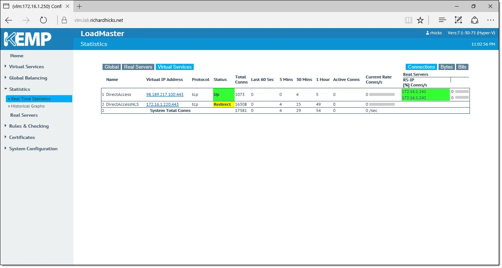Switch statistics view to Real Servers
The height and width of the screenshot is (268, 502).
click(x=138, y=67)
